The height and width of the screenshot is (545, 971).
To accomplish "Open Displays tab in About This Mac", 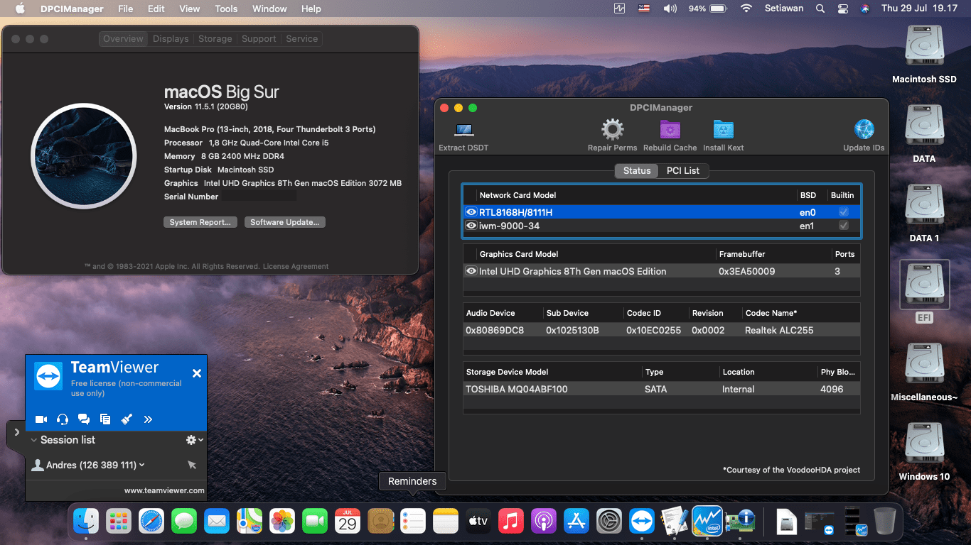I will coord(171,39).
